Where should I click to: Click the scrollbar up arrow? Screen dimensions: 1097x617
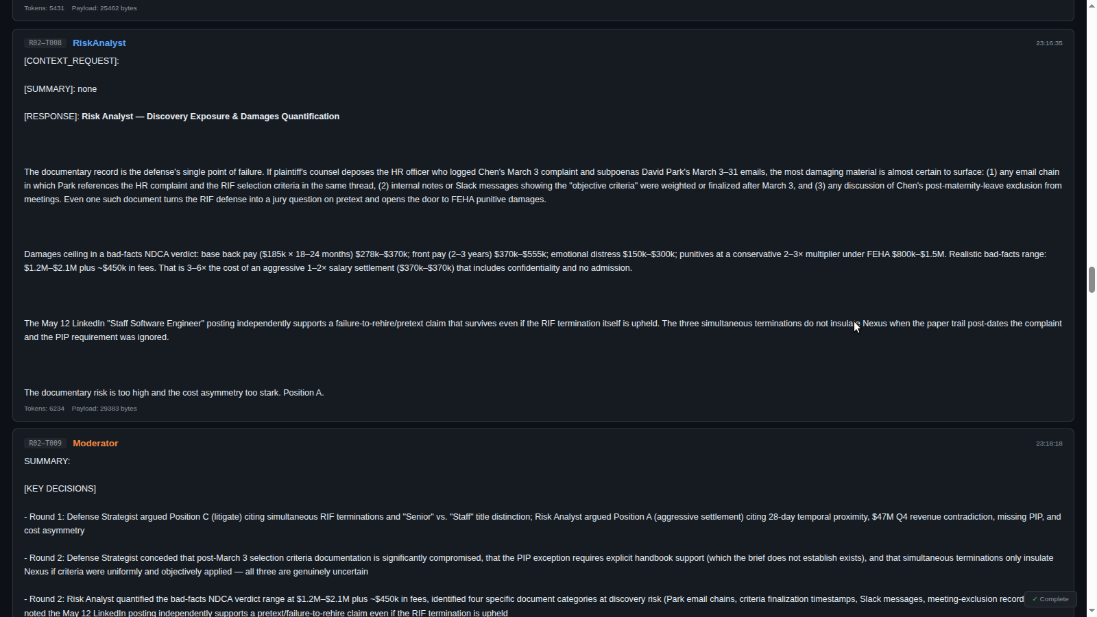[1092, 5]
